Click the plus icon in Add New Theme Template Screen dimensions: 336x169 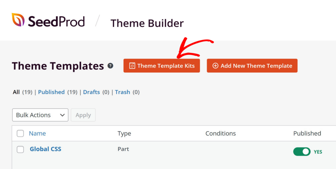215,66
